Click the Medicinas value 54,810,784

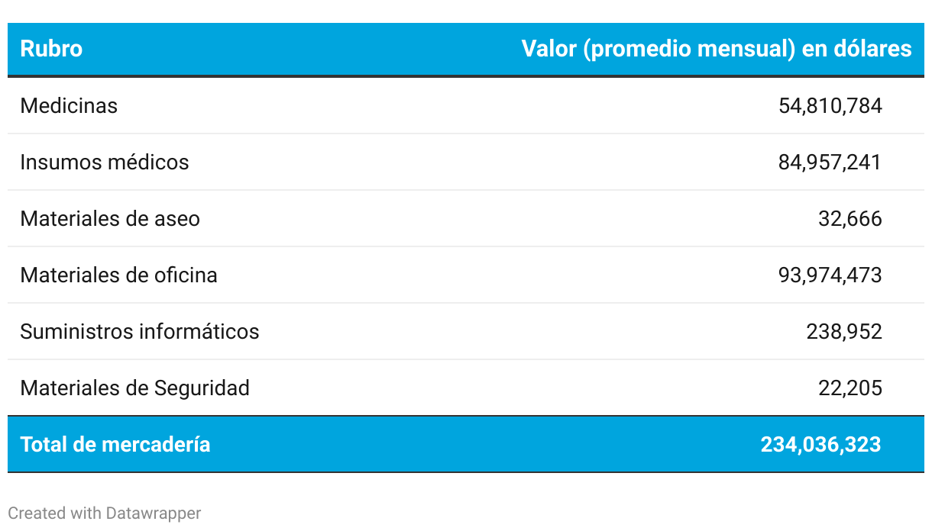[x=830, y=105]
